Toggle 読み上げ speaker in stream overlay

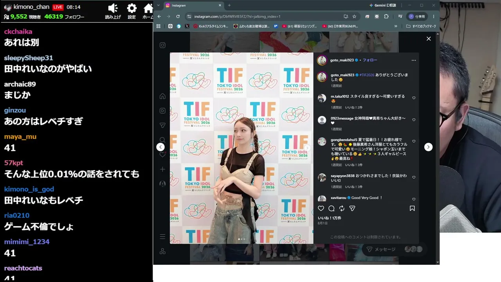pos(113,11)
